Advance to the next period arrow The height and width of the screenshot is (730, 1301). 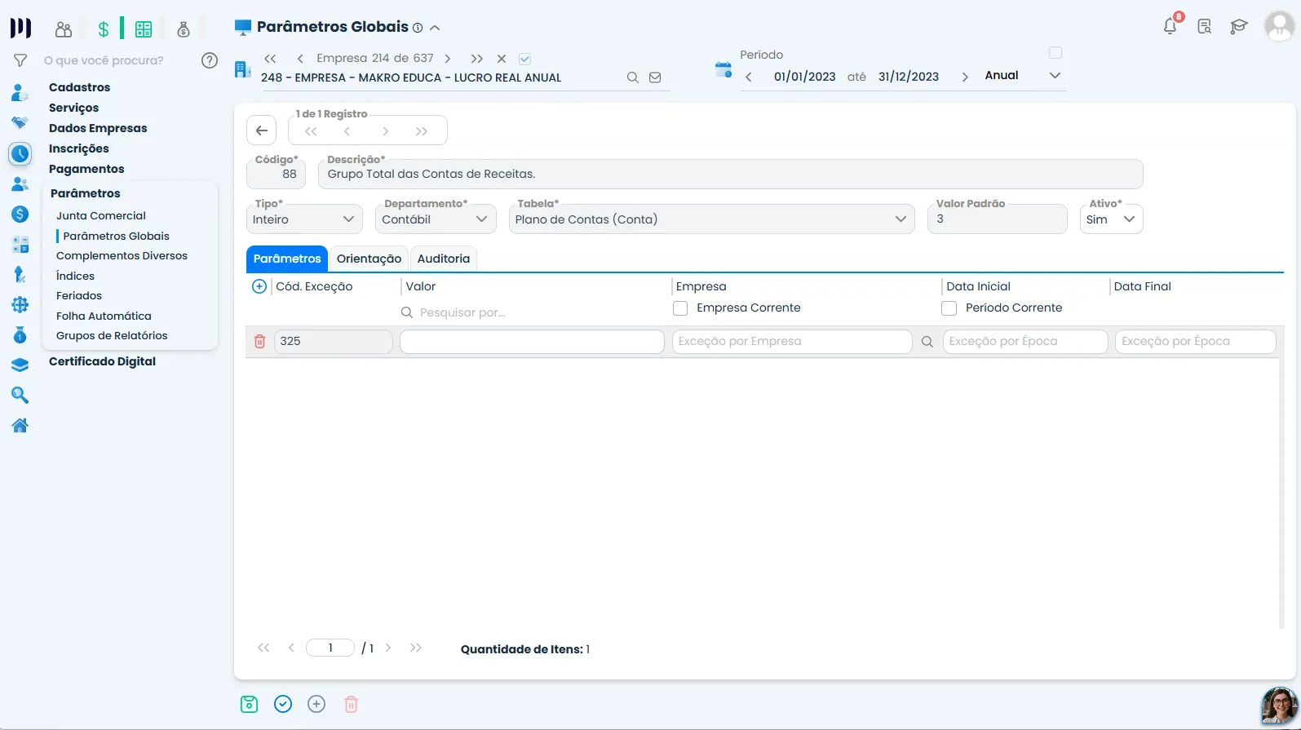coord(965,77)
